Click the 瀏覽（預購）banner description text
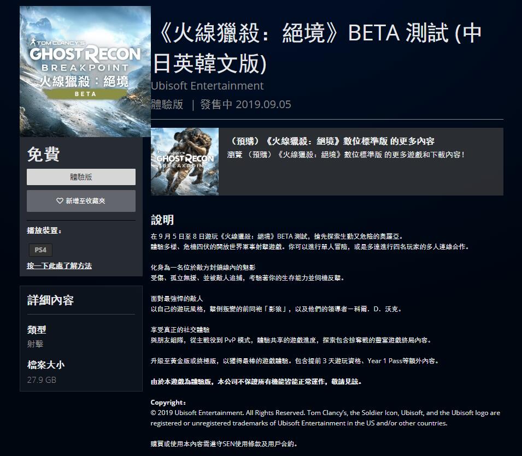The width and height of the screenshot is (522, 456). coord(346,155)
